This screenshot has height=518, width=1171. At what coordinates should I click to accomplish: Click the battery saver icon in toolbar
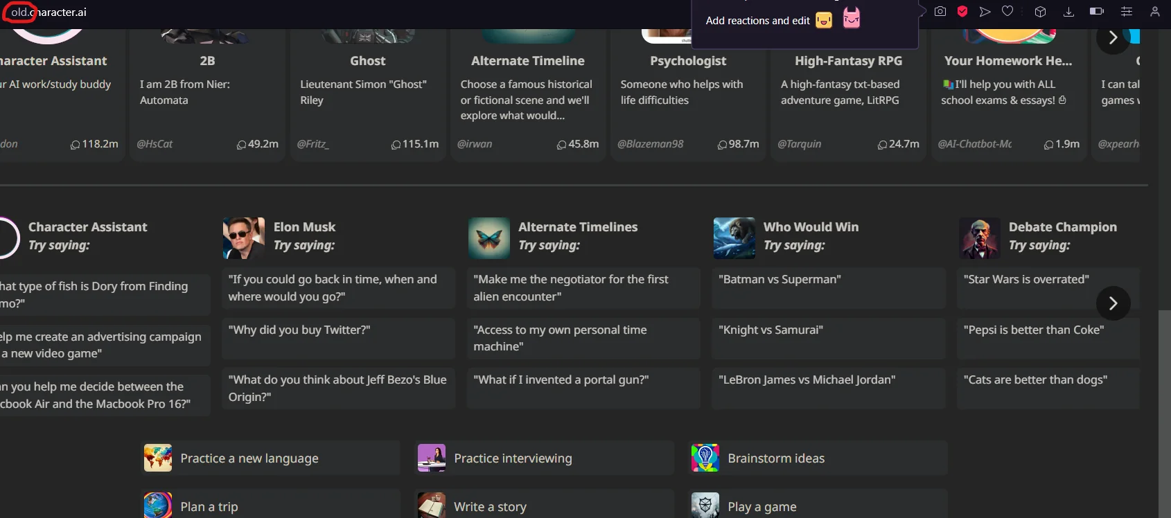coord(1097,12)
